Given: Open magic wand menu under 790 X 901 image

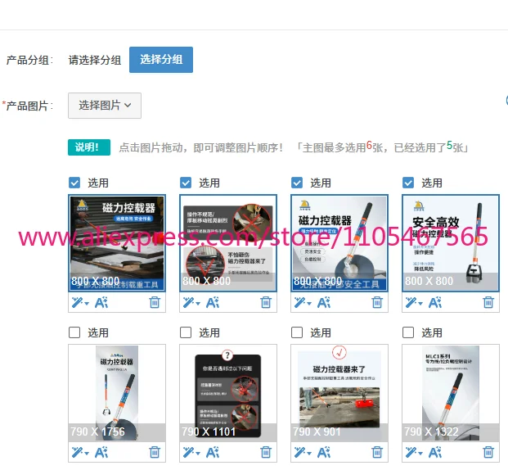Looking at the screenshot, I should click(x=303, y=452).
